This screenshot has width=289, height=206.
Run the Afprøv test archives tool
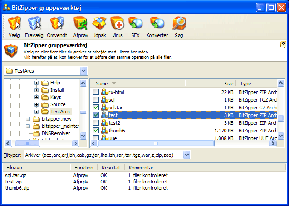(80, 23)
